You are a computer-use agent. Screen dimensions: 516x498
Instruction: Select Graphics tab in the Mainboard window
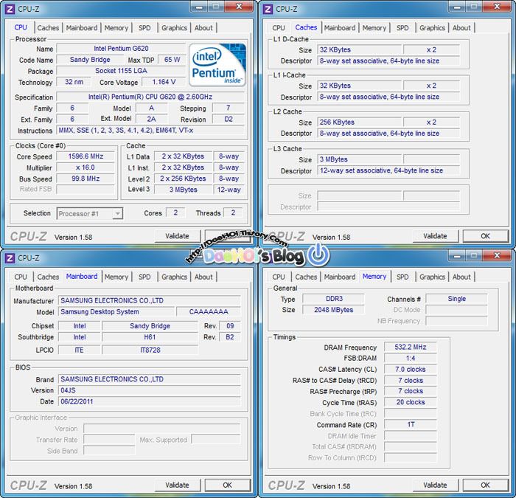174,277
